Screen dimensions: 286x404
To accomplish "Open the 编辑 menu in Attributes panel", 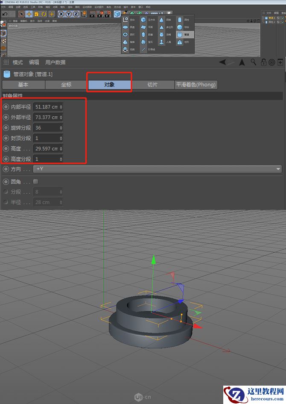I will pyautogui.click(x=34, y=62).
